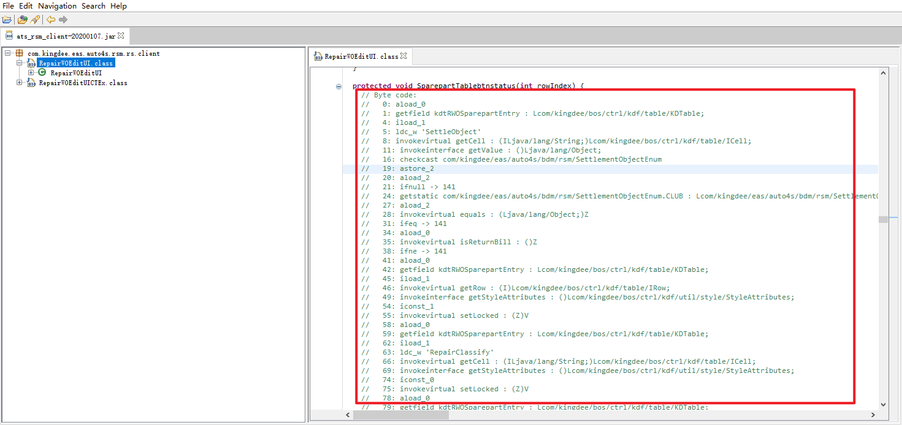Click the bytecode file icon beside RepairWOEditUICTEx.class
The width and height of the screenshot is (902, 425).
31,82
